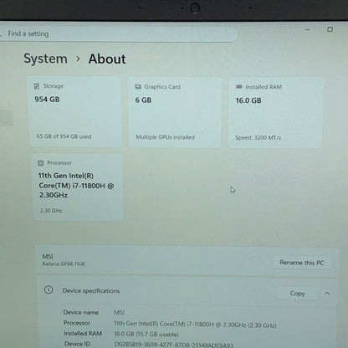The width and height of the screenshot is (348, 348).
Task: Click the Device specifications header row
Action: [187, 291]
